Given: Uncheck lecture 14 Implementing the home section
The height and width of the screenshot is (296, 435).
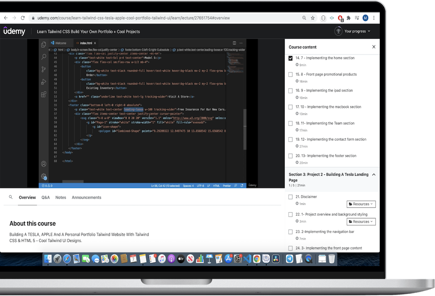Looking at the screenshot, I should (291, 58).
